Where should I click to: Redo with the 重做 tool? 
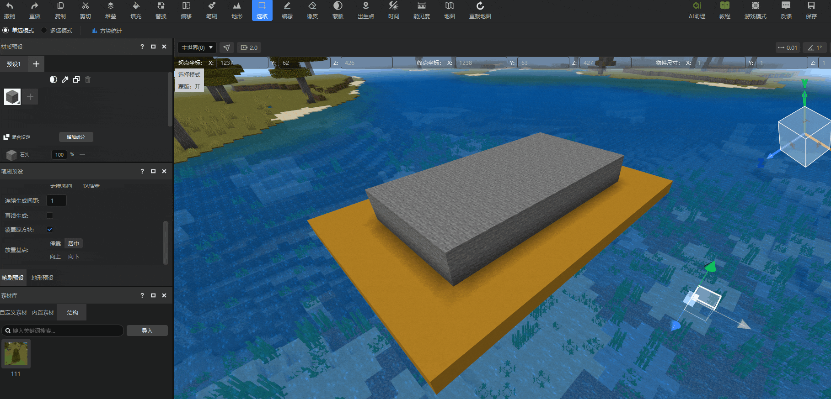(x=35, y=10)
